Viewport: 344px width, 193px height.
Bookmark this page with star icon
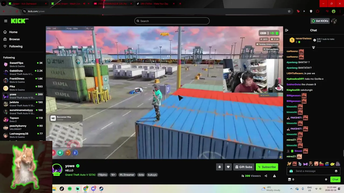[x=289, y=11]
